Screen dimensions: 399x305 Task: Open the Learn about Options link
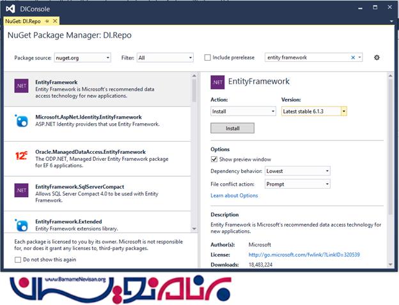[234, 195]
